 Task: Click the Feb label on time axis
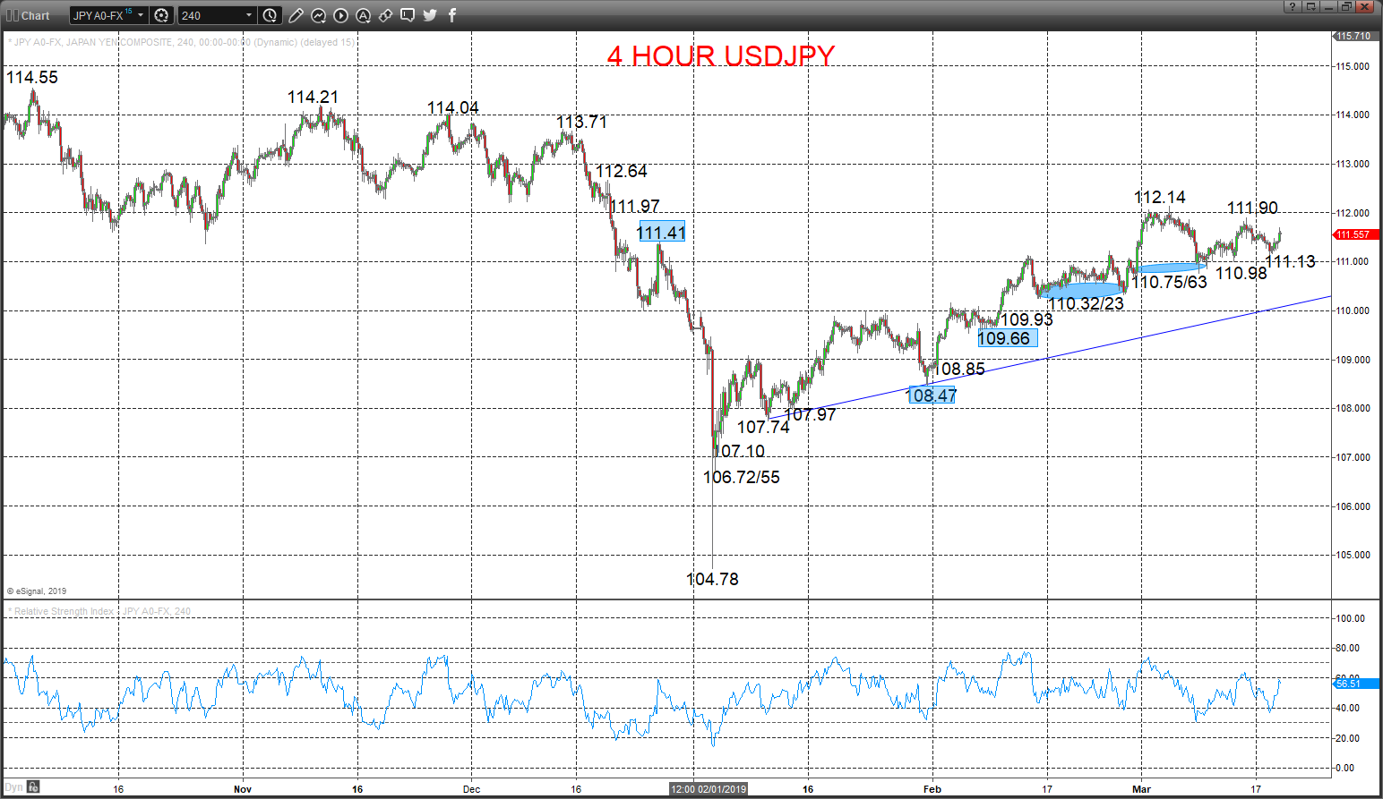coord(932,789)
